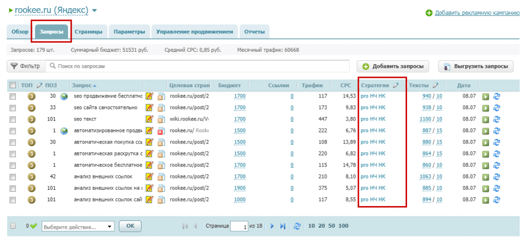
Task: Click the green play icon in 'seo текст' row
Action: click(486, 119)
